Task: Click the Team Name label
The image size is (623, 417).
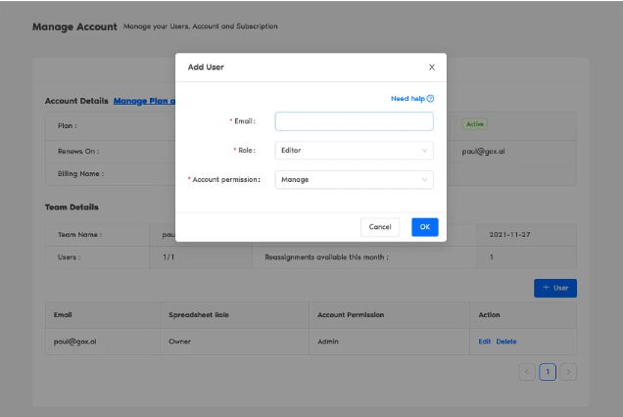Action: [80, 235]
